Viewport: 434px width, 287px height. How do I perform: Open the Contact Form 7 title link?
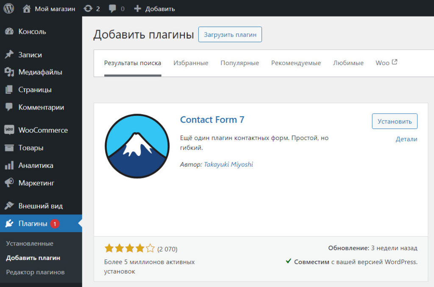[212, 120]
